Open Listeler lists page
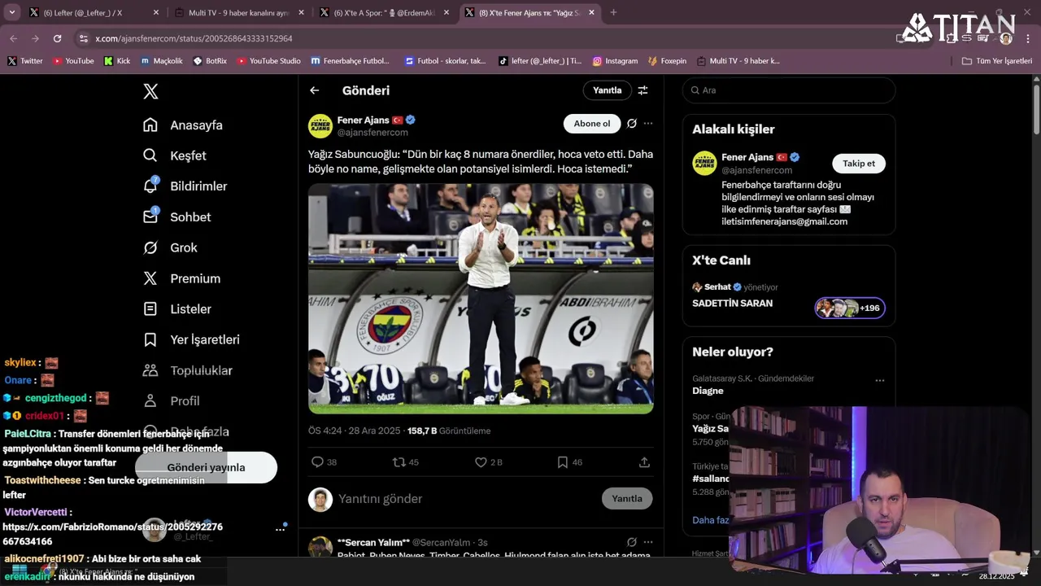The image size is (1041, 586). coord(176,309)
